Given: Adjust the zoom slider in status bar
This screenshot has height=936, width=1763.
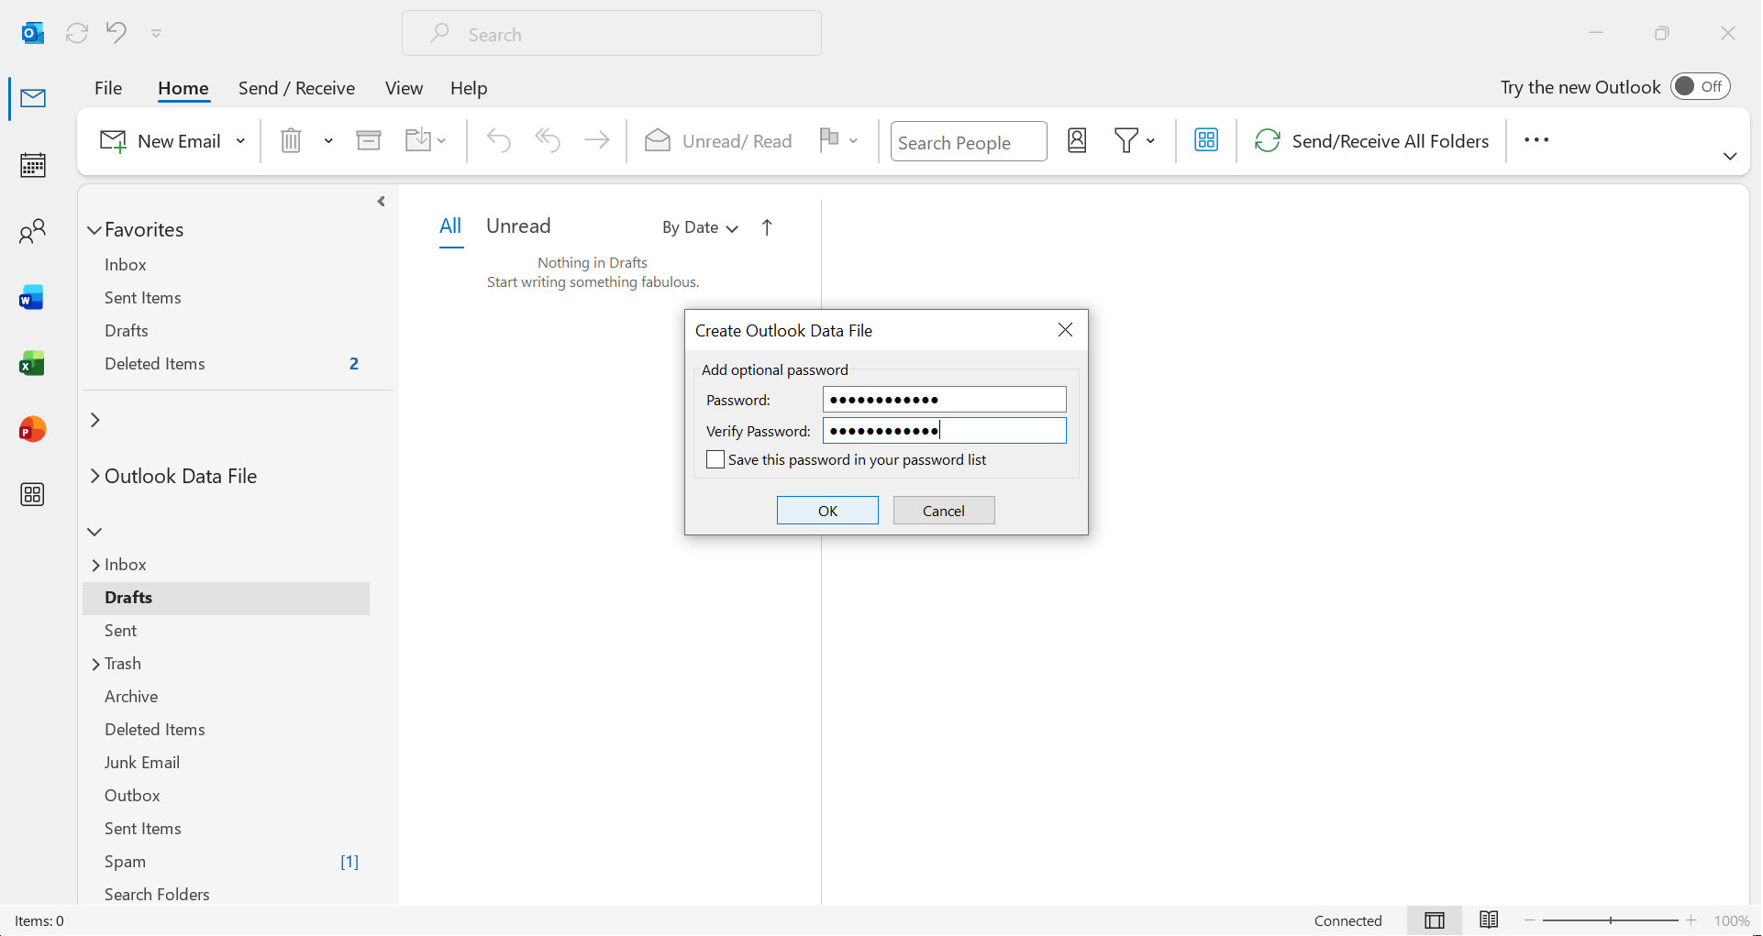Looking at the screenshot, I should point(1611,920).
